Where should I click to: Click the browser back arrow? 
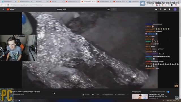pos(2,5)
